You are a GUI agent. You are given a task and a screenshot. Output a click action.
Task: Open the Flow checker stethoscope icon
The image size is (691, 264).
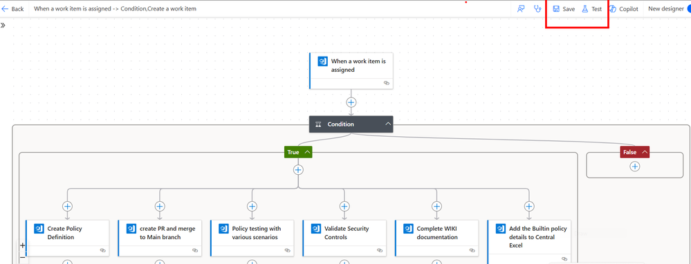(x=537, y=9)
